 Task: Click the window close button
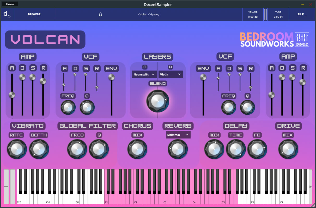pyautogui.click(x=311, y=4)
